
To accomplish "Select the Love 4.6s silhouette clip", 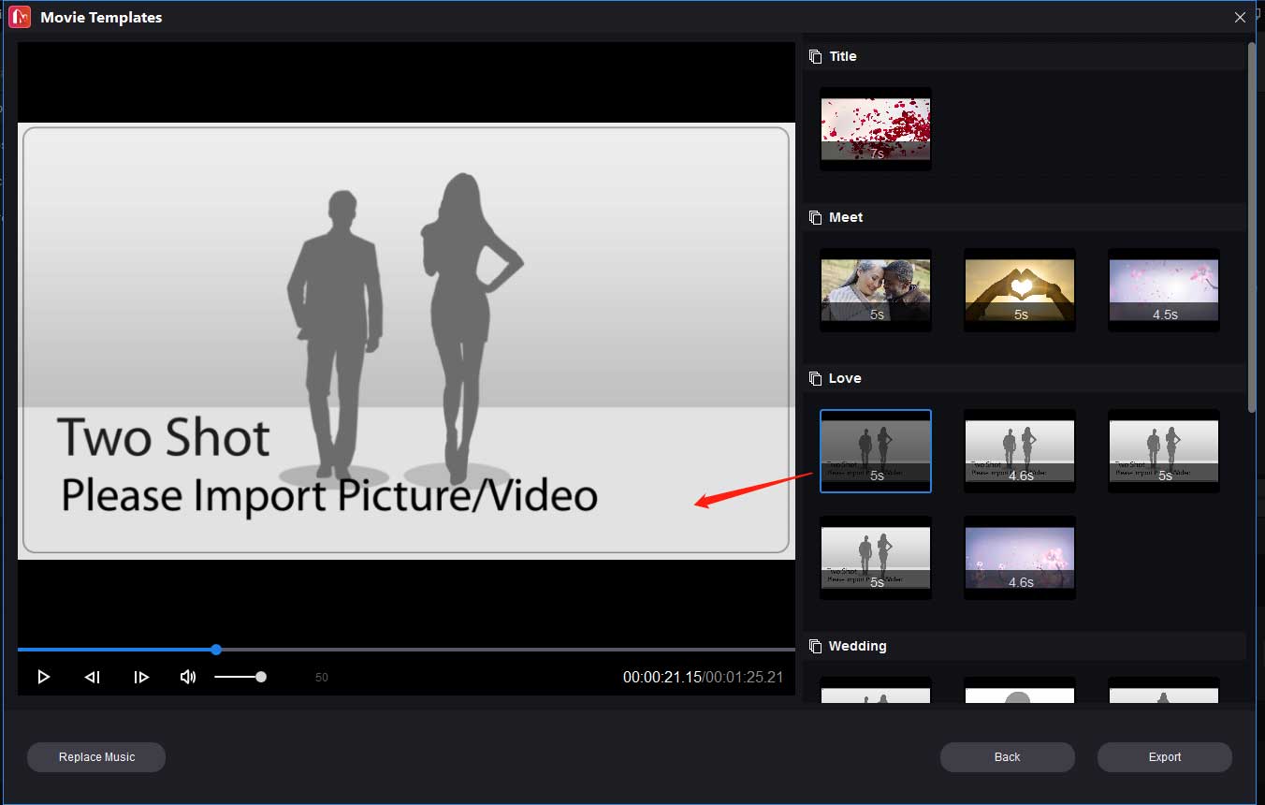I will pos(1020,451).
